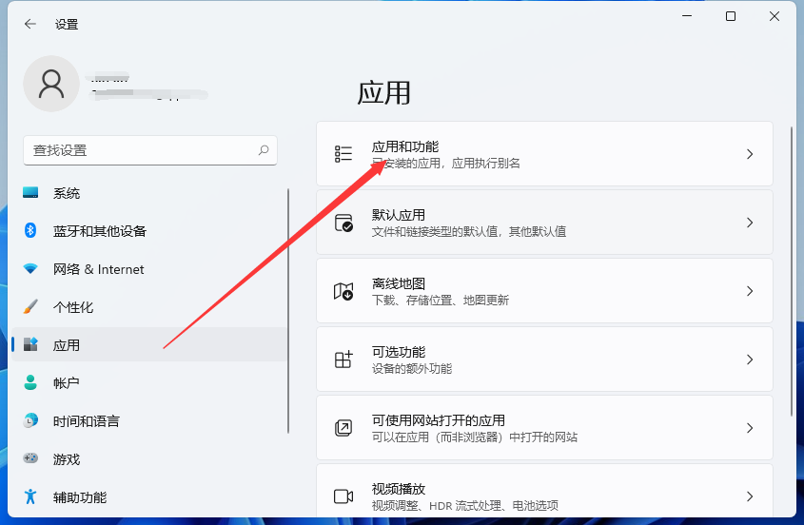804x525 pixels.
Task: Select the Wi-Fi icon for 网络 & Internet
Action: coord(30,268)
